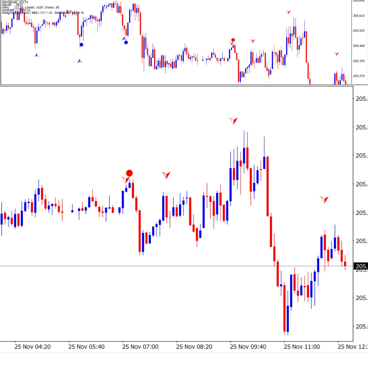This screenshot has height=374, width=368.
Task: Select the "25 Nov 08:20" time label
Action: 194,347
